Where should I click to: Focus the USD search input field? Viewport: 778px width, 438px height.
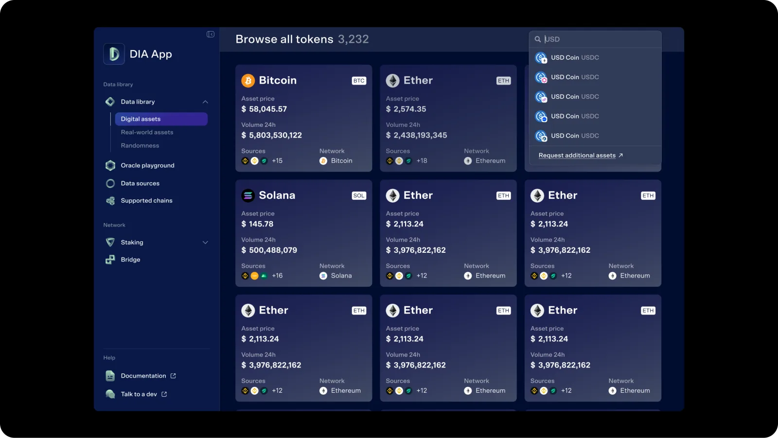[x=595, y=39]
